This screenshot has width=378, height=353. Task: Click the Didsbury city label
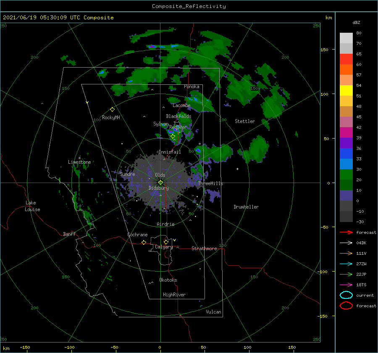coord(158,188)
